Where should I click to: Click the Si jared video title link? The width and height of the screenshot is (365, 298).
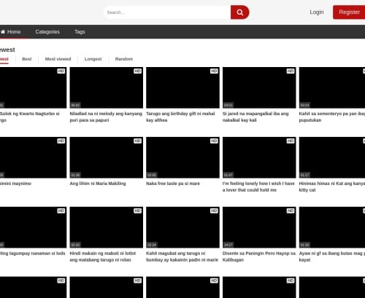pos(255,117)
